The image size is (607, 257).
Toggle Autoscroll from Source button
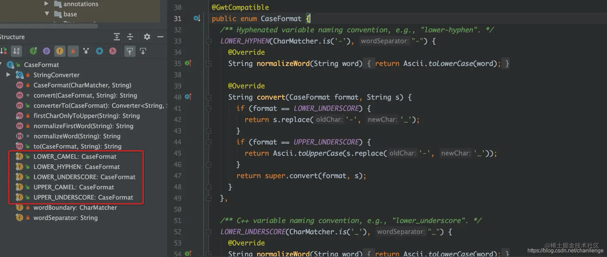143,51
